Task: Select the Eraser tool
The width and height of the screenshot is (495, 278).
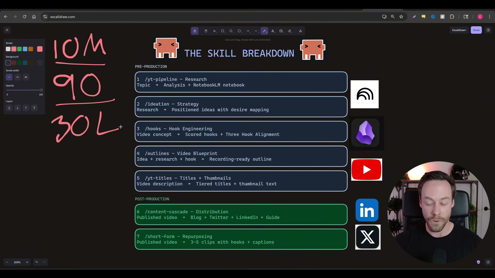Action: (290, 31)
